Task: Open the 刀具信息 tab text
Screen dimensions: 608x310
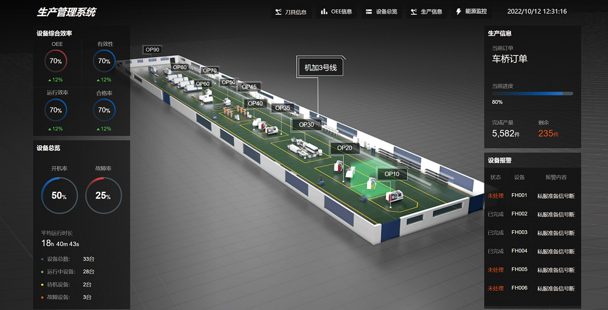Action: (x=296, y=12)
